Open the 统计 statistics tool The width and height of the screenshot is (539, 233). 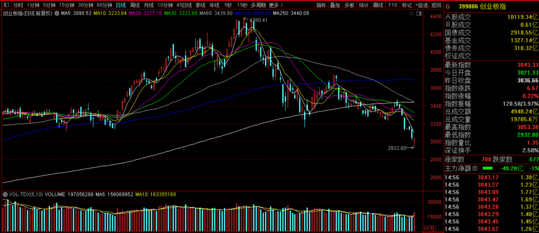363,5
